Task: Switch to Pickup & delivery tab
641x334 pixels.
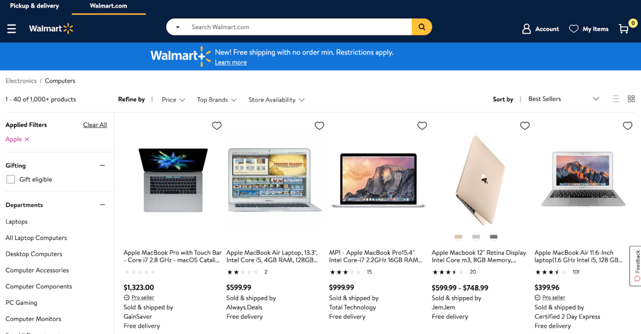Action: 34,6
